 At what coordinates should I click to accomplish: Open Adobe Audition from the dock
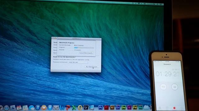pyautogui.click(x=141, y=108)
